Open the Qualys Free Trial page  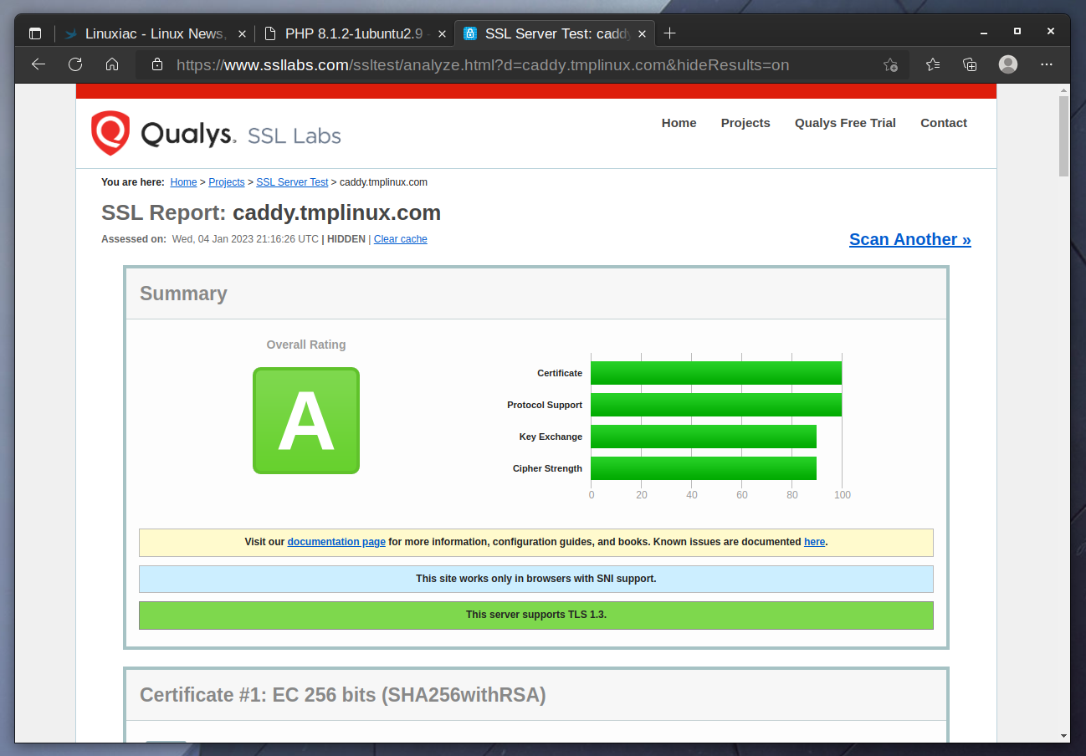point(845,123)
